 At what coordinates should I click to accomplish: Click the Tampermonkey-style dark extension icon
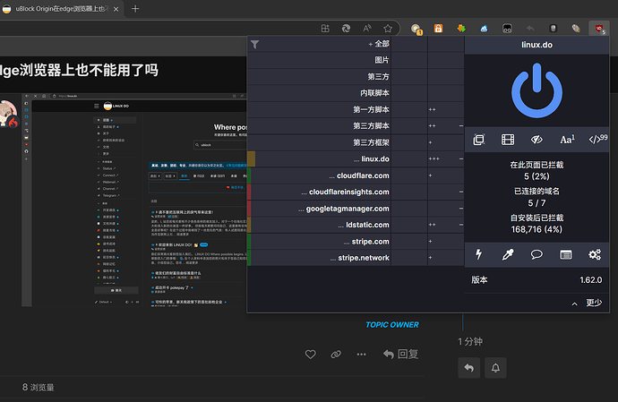[507, 29]
